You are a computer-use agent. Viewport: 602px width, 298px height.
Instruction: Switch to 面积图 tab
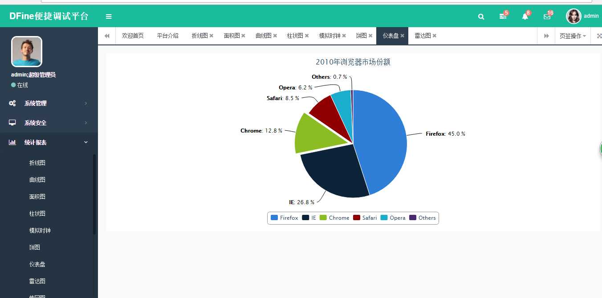[232, 36]
